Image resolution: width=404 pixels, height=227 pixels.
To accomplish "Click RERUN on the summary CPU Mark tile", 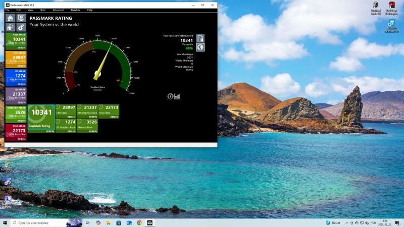I will (x=71, y=117).
